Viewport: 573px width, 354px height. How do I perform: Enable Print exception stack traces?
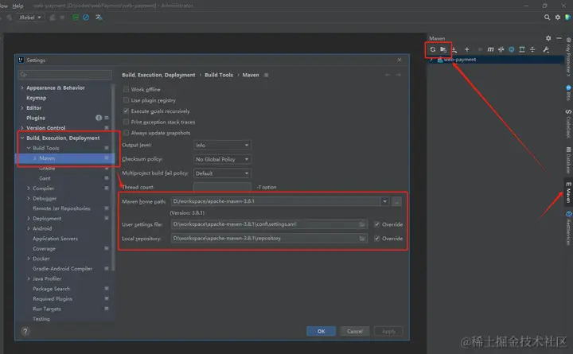point(126,122)
